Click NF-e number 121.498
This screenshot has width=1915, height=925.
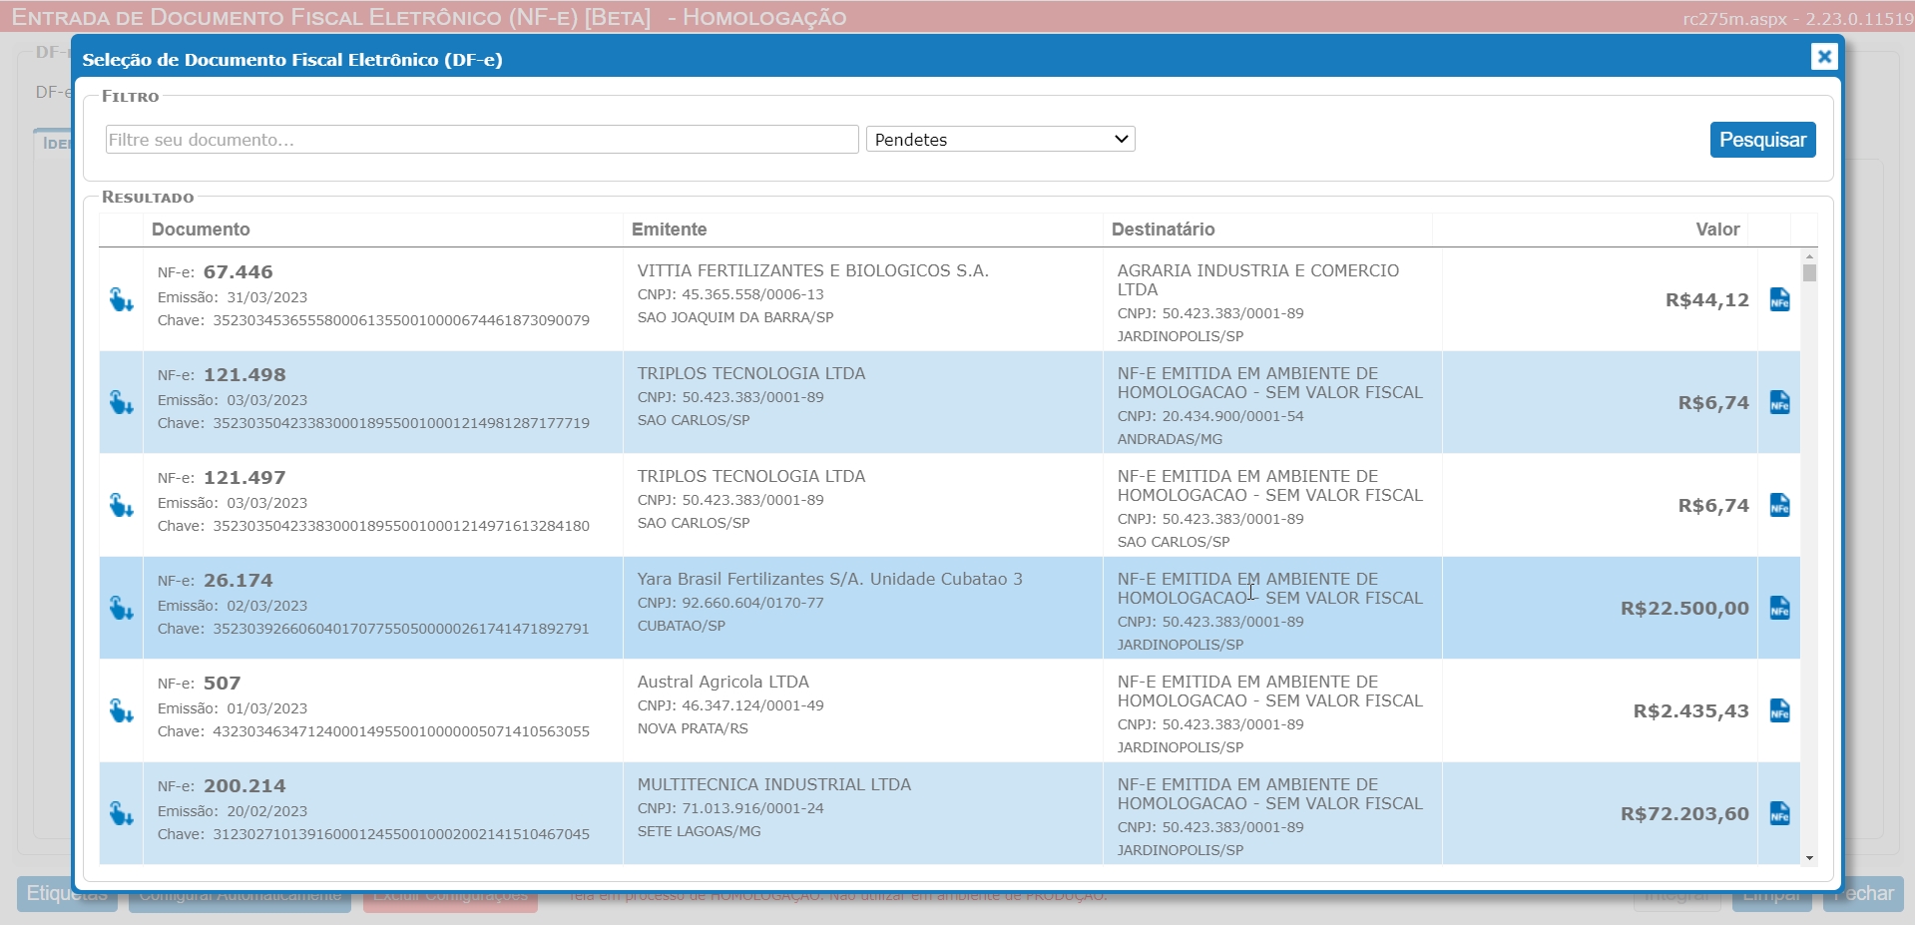(244, 375)
